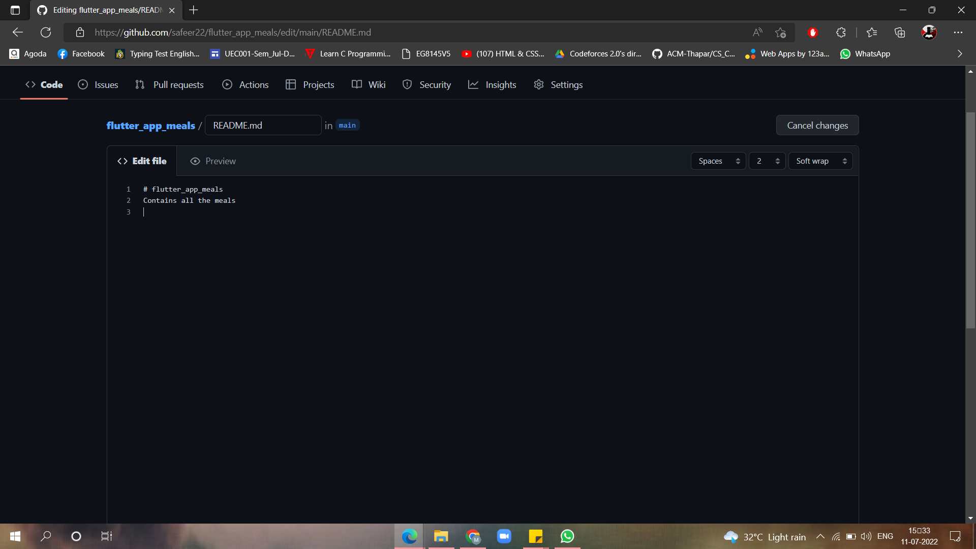Open the indent size 2 dropdown
The image size is (976, 549).
(767, 161)
